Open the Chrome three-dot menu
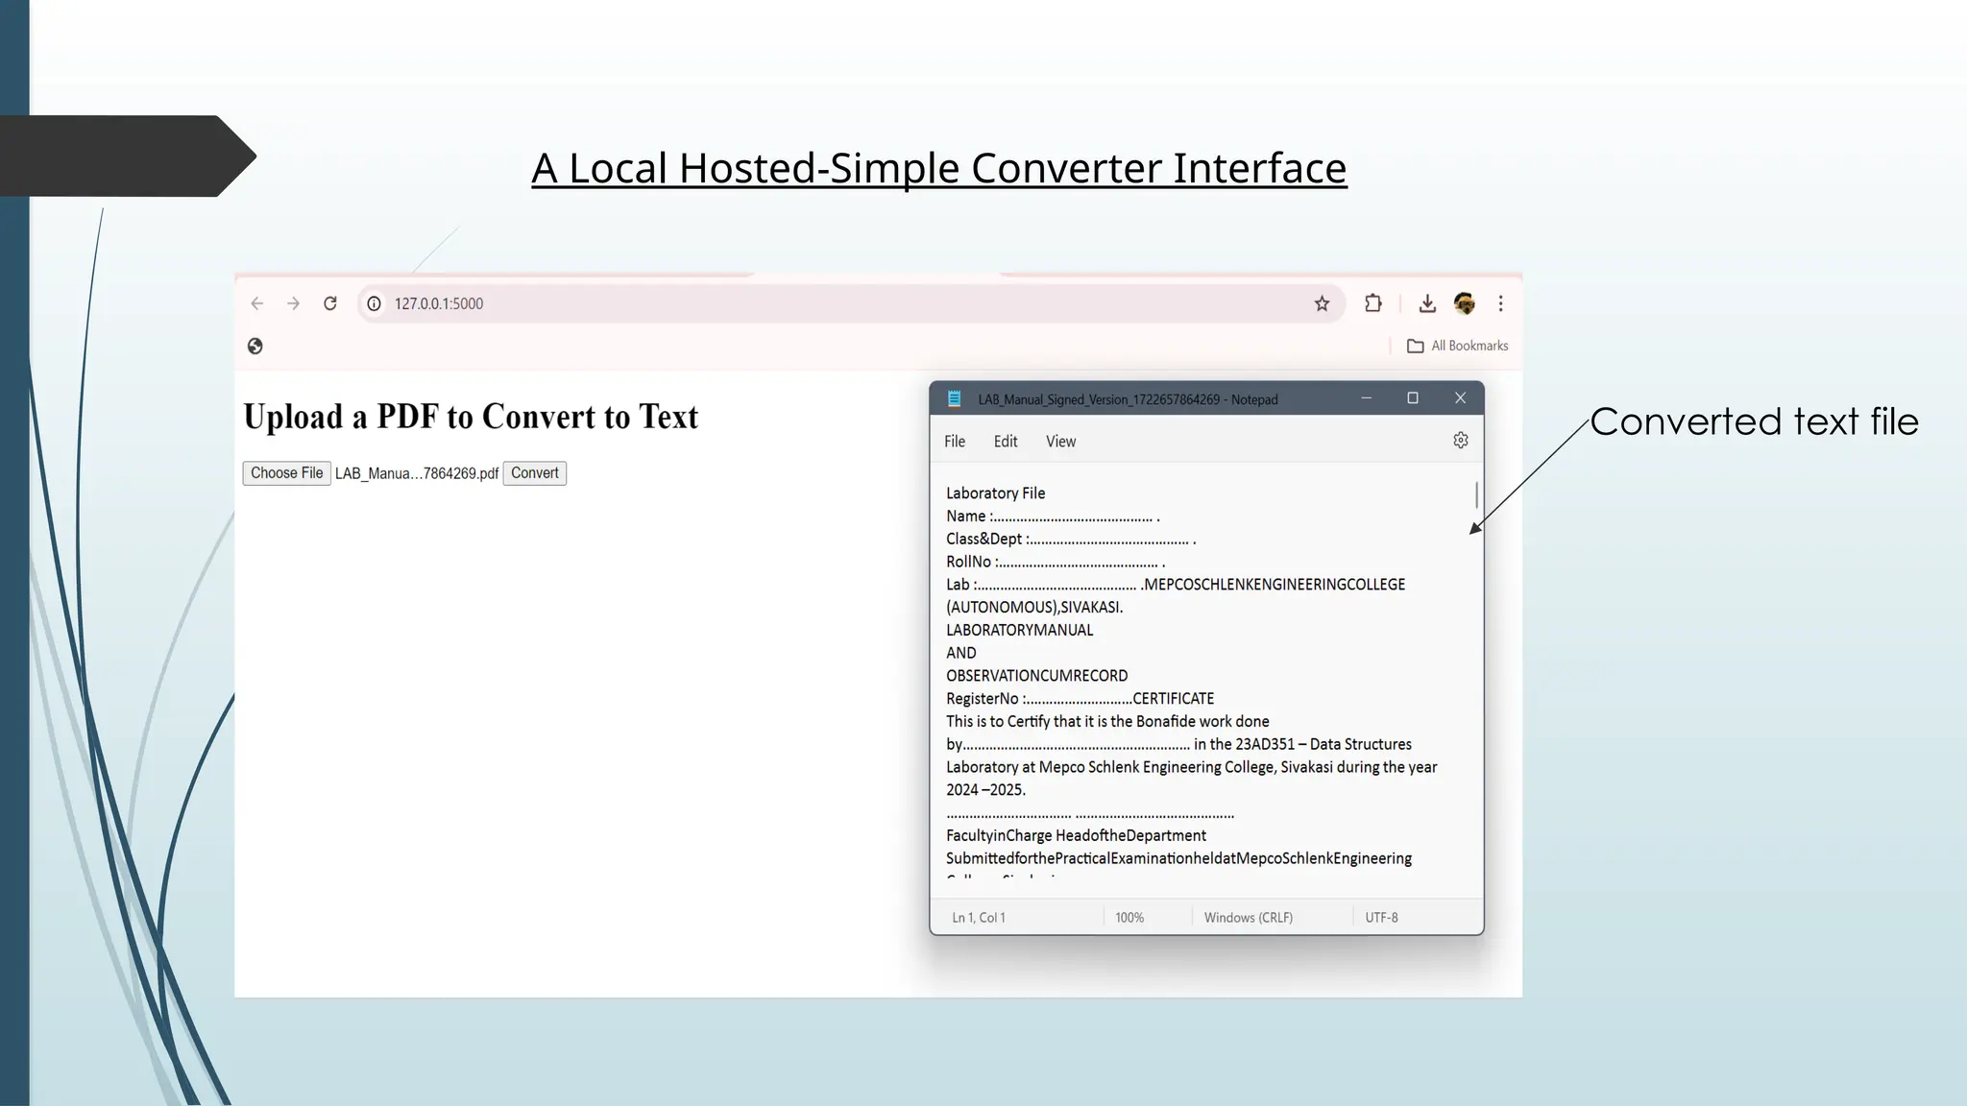 pyautogui.click(x=1500, y=303)
